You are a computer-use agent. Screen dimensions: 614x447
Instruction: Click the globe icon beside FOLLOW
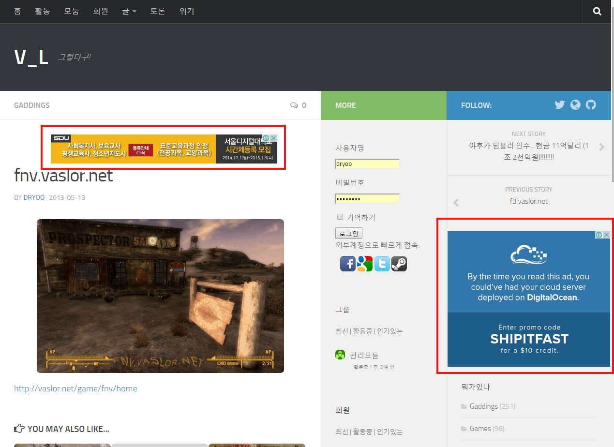[575, 104]
